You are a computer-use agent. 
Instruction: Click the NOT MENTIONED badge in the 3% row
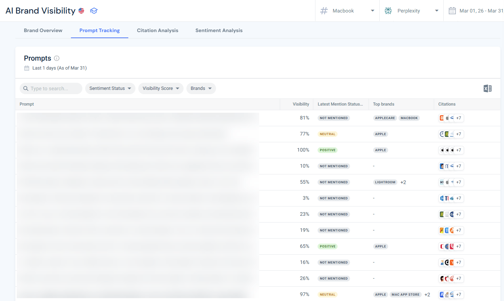click(x=334, y=198)
